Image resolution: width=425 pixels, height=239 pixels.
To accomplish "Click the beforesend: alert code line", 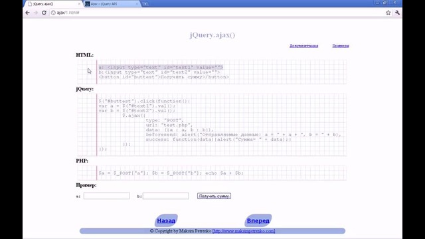I will point(244,135).
